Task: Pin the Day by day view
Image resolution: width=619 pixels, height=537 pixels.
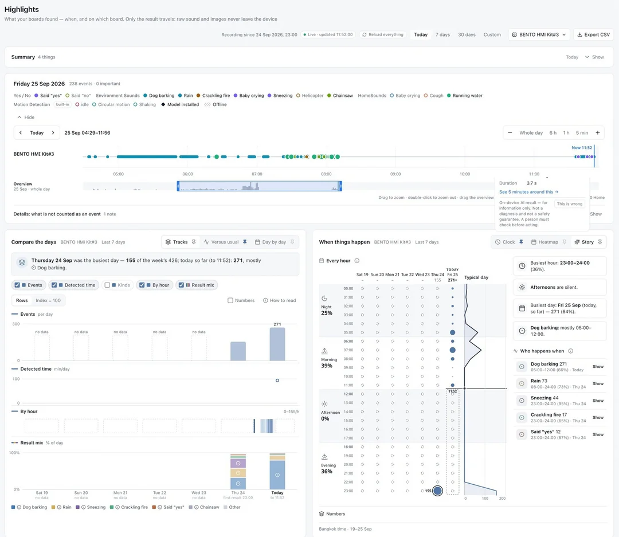Action: 292,242
